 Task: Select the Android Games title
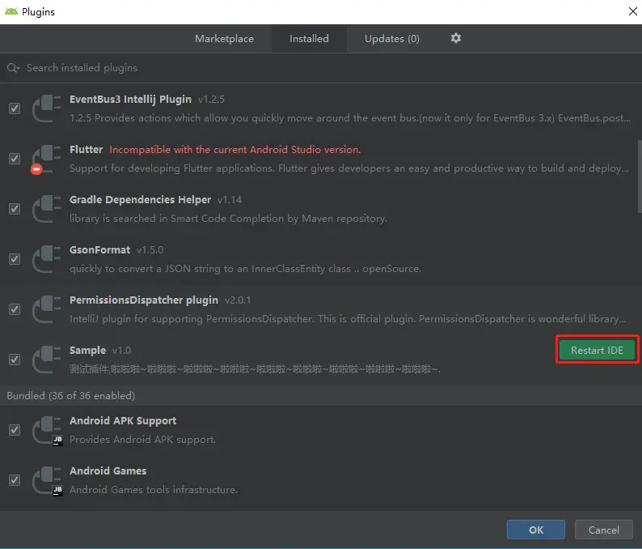pos(108,470)
